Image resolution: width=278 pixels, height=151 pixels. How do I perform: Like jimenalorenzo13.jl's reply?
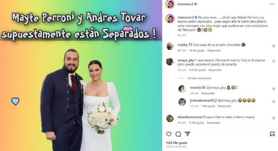(273, 102)
